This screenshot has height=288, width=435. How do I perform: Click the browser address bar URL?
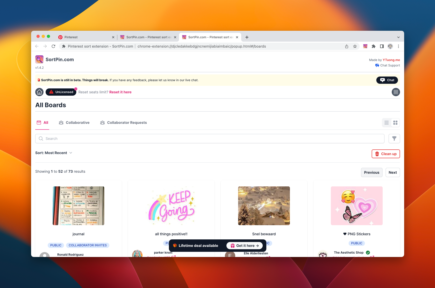[202, 46]
